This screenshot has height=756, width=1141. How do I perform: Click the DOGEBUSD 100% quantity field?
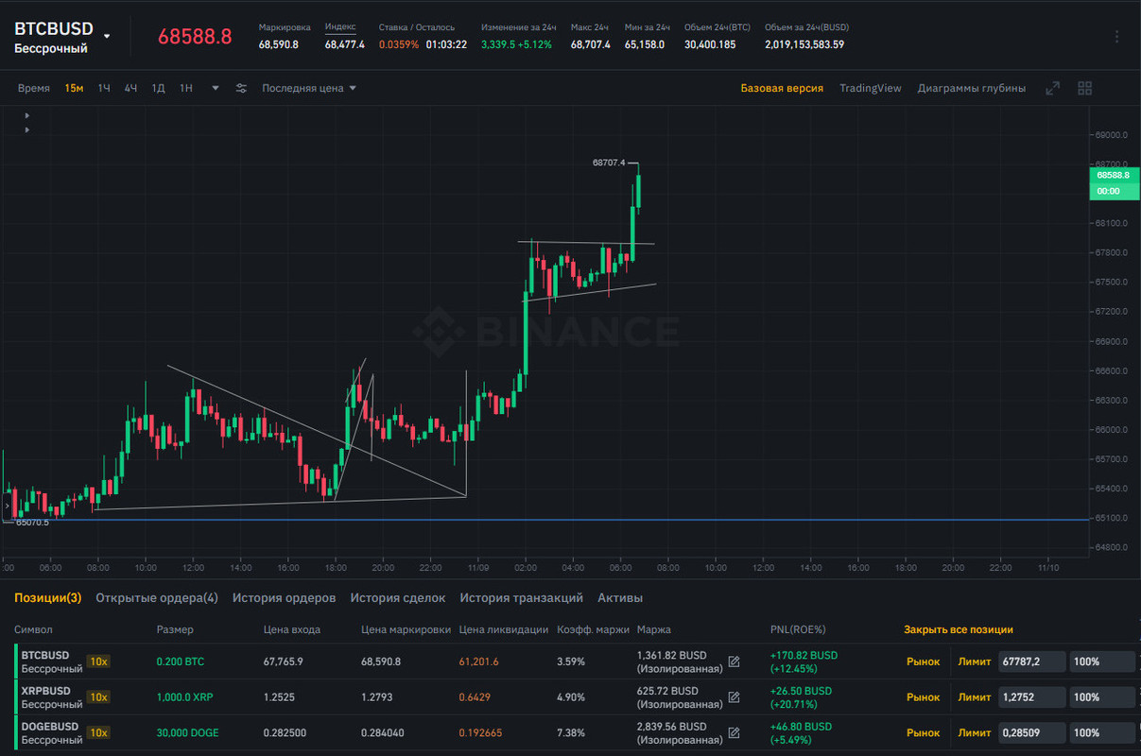[x=1102, y=732]
